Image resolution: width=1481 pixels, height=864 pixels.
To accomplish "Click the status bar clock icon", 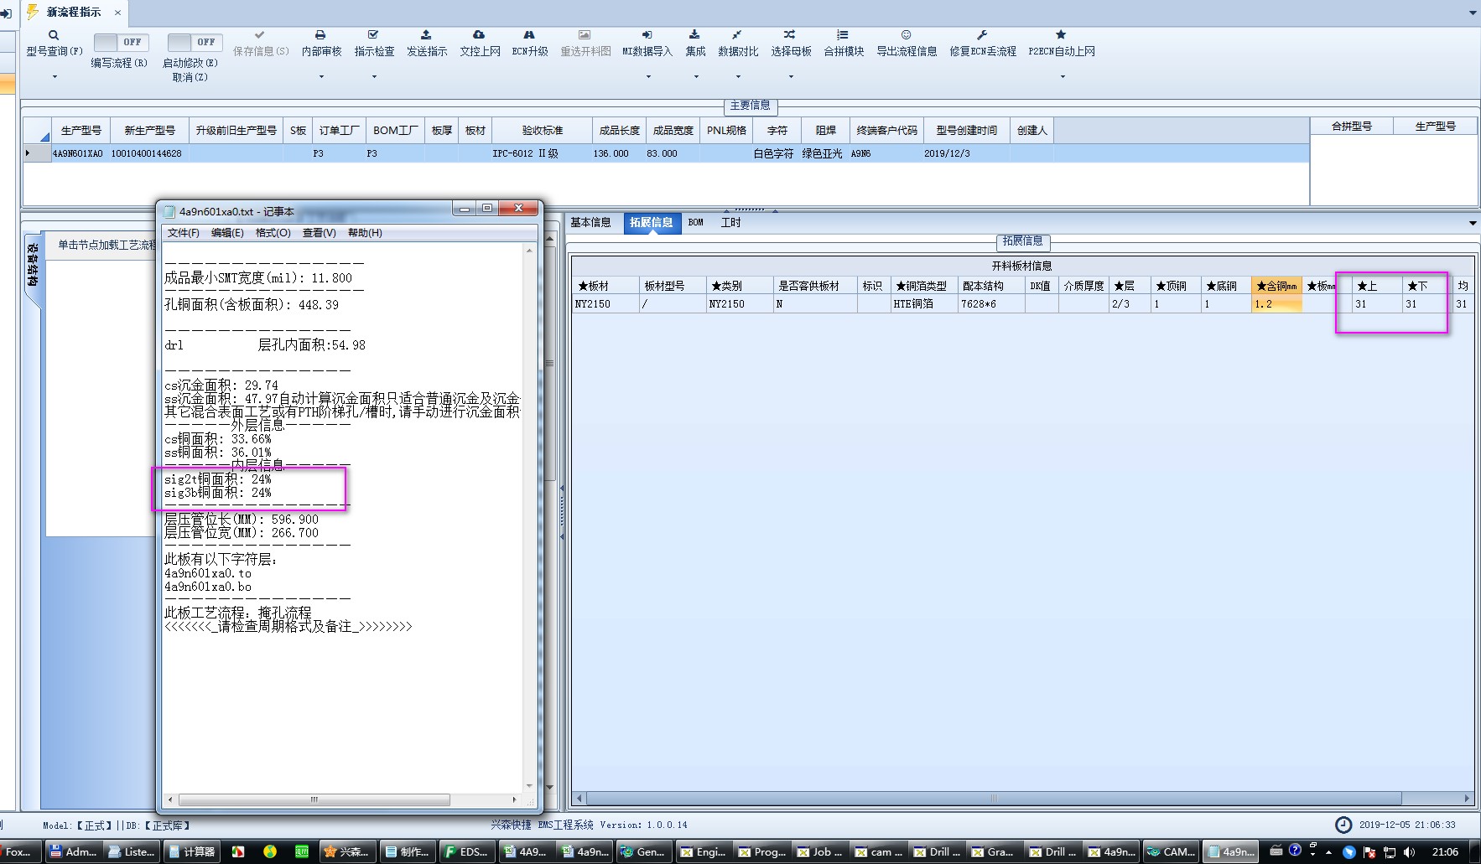I will (x=1343, y=825).
